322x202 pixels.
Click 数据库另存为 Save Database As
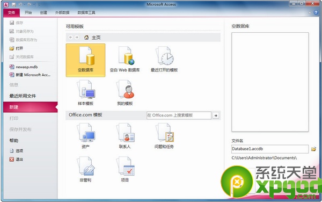tap(23, 40)
